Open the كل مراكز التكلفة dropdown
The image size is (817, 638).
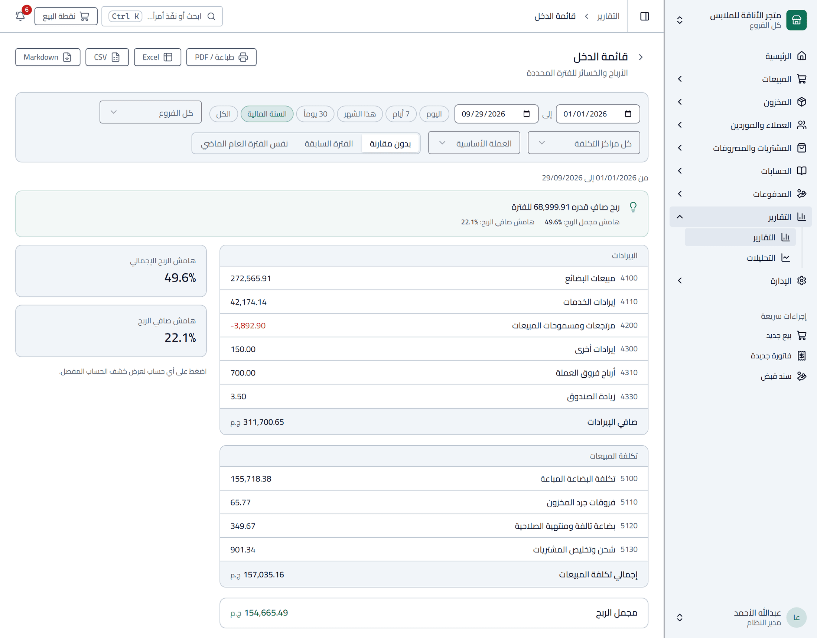583,143
